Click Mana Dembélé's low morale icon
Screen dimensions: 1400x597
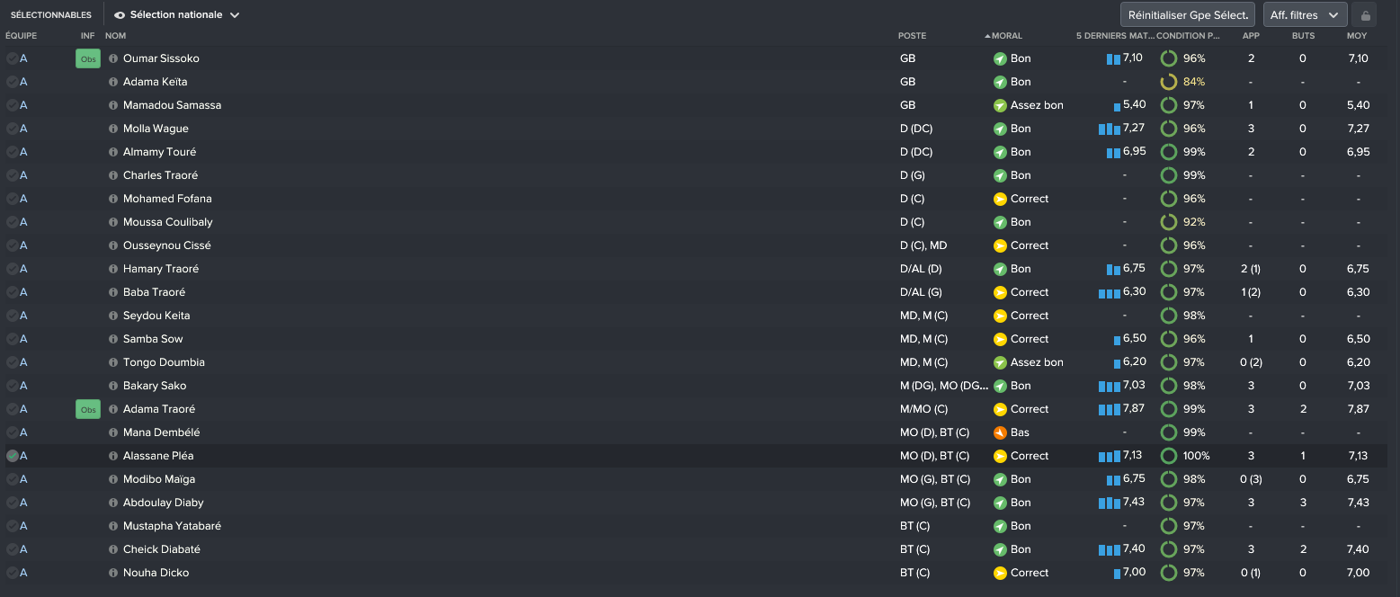click(1000, 432)
